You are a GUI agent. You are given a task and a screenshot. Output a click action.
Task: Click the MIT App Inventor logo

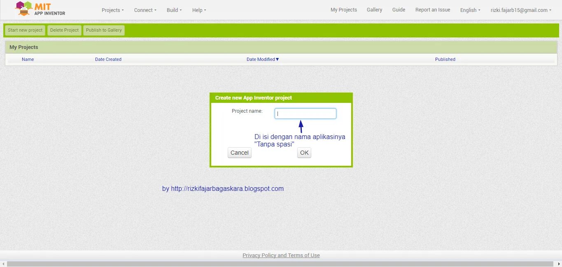tap(40, 9)
